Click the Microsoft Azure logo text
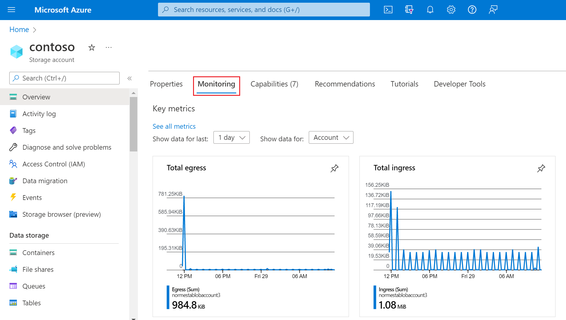The height and width of the screenshot is (320, 566). 63,10
